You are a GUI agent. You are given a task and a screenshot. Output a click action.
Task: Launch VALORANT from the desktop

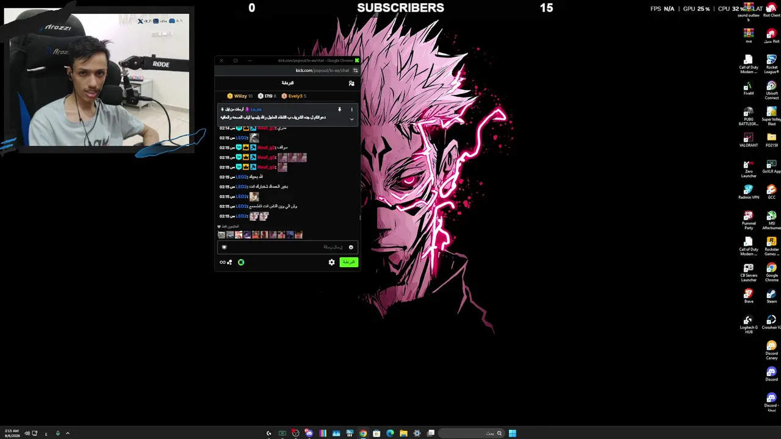749,140
